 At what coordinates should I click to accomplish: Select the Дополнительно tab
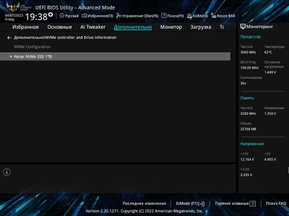click(x=133, y=27)
